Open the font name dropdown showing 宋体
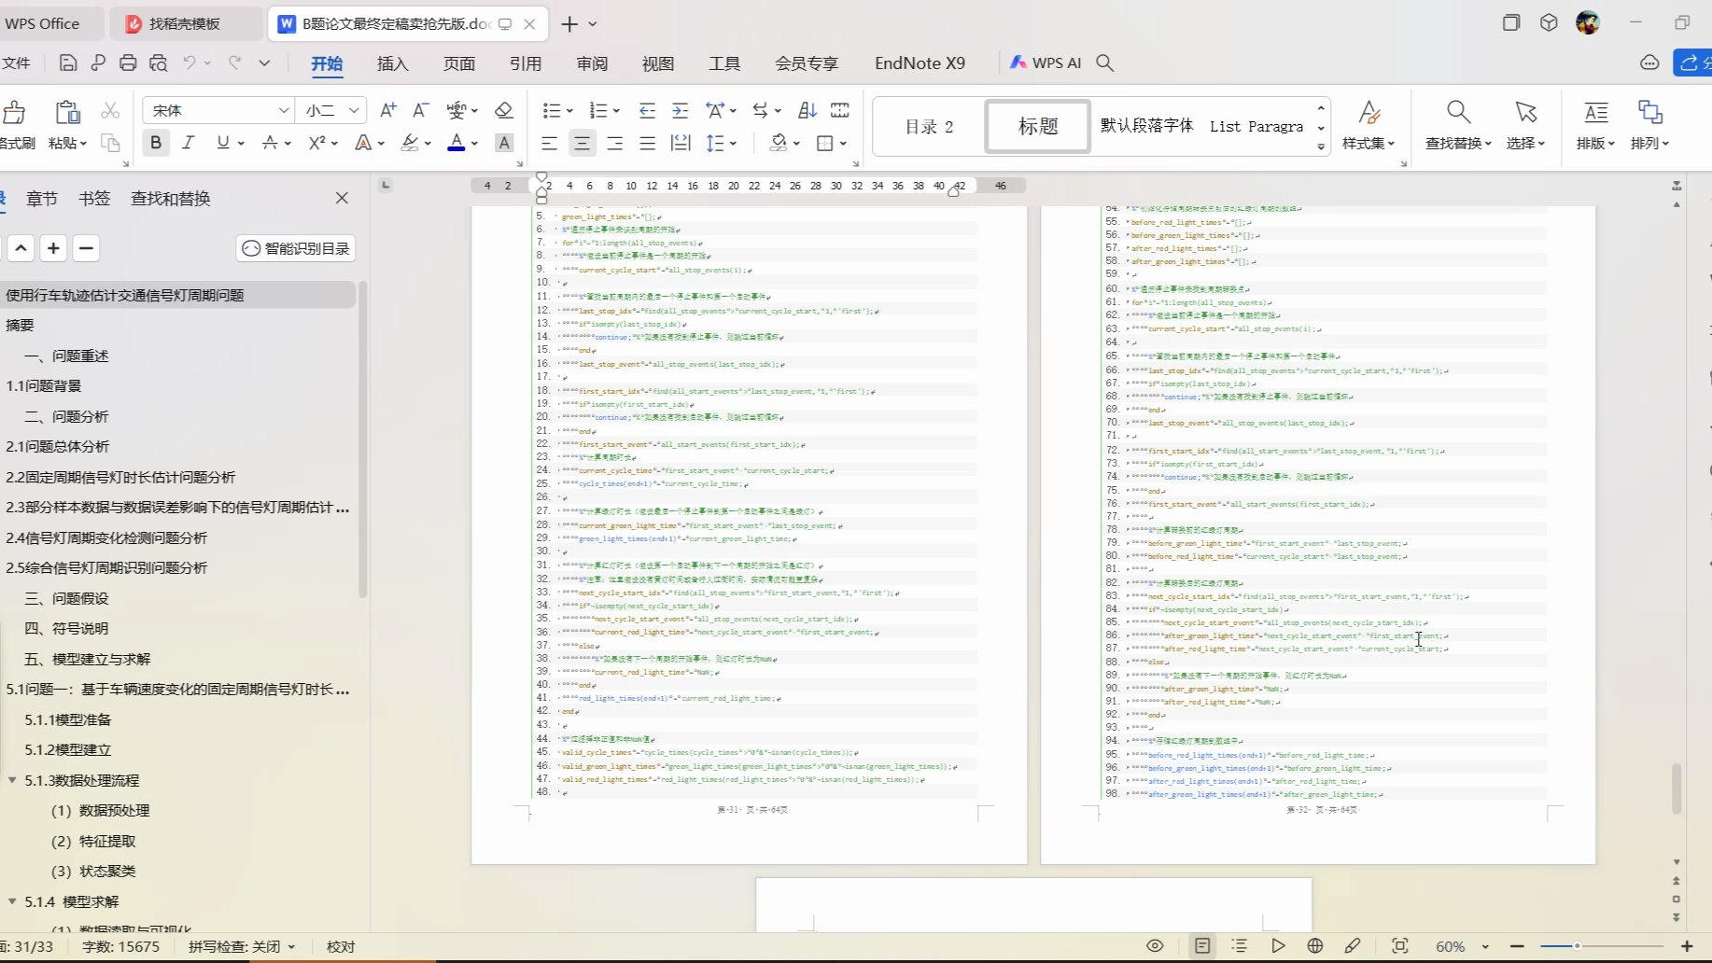 click(283, 110)
